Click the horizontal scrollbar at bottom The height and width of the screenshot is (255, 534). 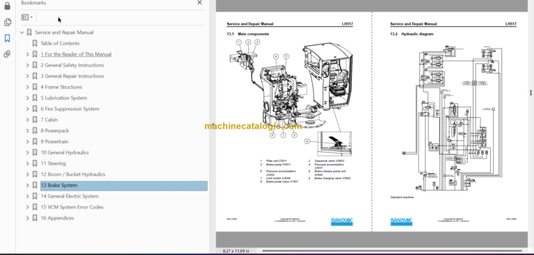point(391,252)
